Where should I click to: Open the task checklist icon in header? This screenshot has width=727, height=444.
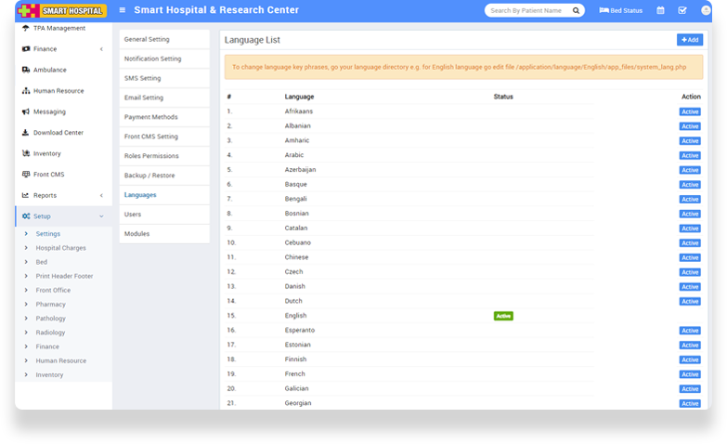click(x=682, y=10)
